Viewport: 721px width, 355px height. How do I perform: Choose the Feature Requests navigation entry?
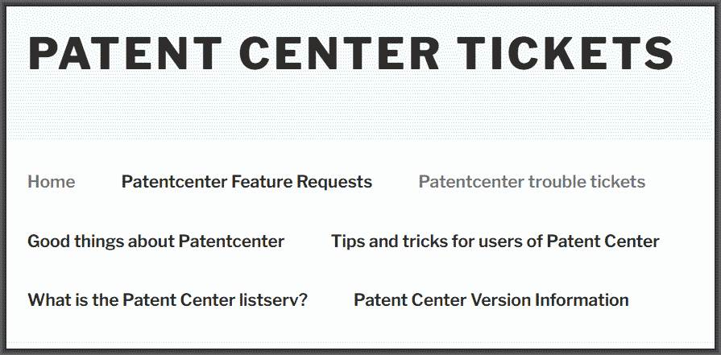pyautogui.click(x=247, y=182)
